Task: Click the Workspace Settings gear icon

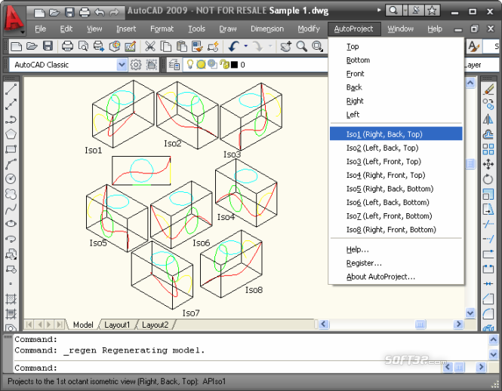Action: pos(136,65)
